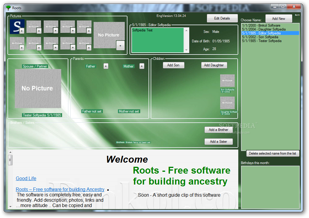Screen dimensions: 309x218
Task: Maximize the Roots window
Action: click(283, 7)
